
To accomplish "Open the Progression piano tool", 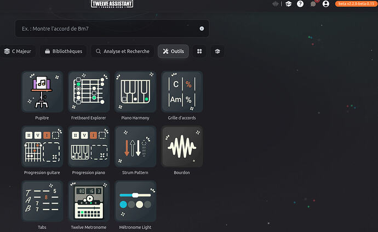I will click(x=89, y=146).
